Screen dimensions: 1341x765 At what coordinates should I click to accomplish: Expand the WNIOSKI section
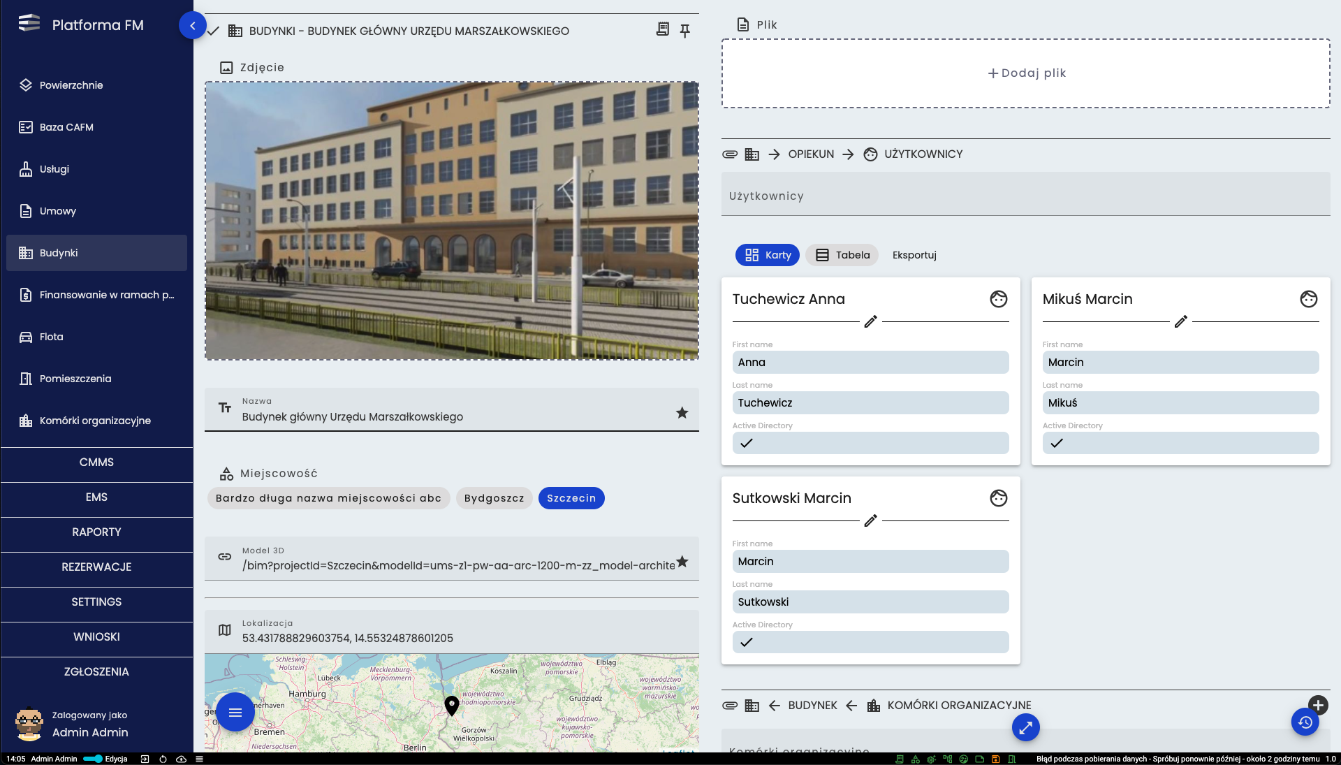(96, 637)
